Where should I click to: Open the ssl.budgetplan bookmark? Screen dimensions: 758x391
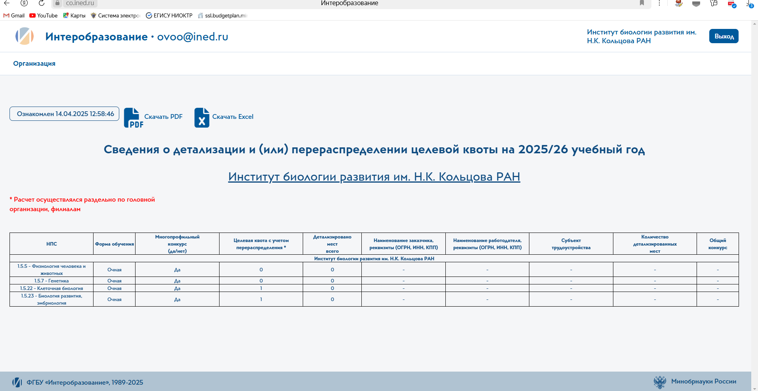pos(223,15)
